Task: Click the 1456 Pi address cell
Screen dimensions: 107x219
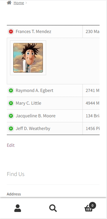Action: (91, 129)
